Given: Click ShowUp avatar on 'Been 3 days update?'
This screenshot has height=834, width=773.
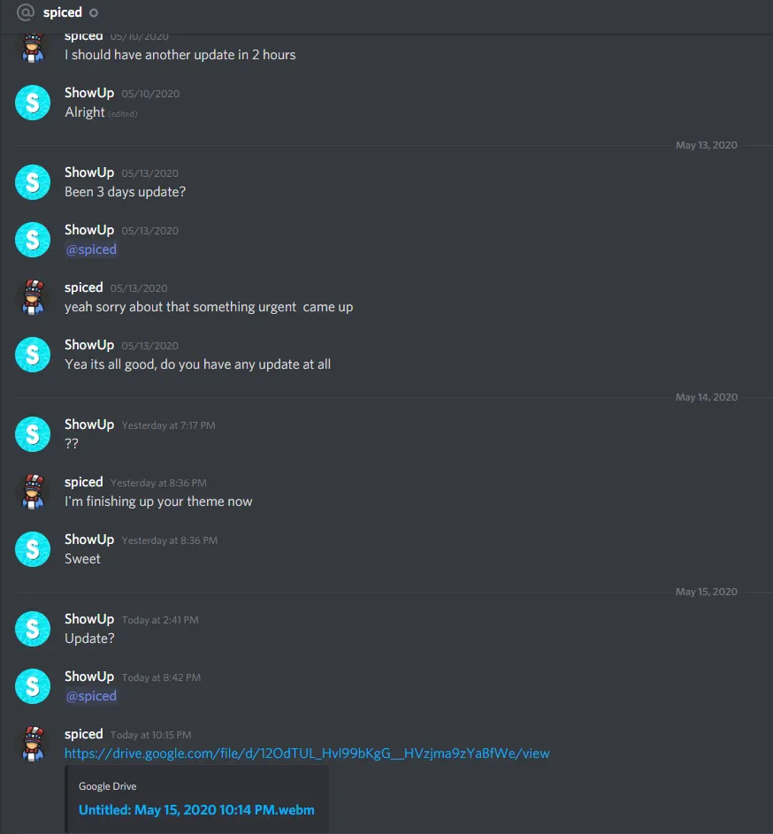Looking at the screenshot, I should (x=33, y=182).
